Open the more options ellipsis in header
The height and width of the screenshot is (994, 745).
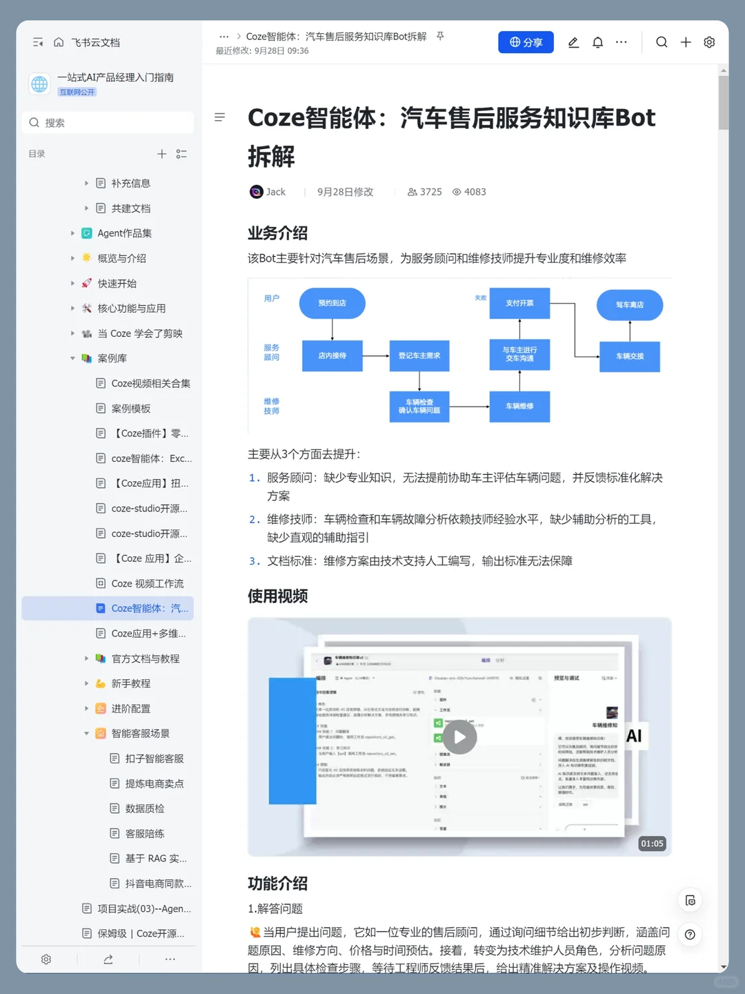(x=622, y=42)
